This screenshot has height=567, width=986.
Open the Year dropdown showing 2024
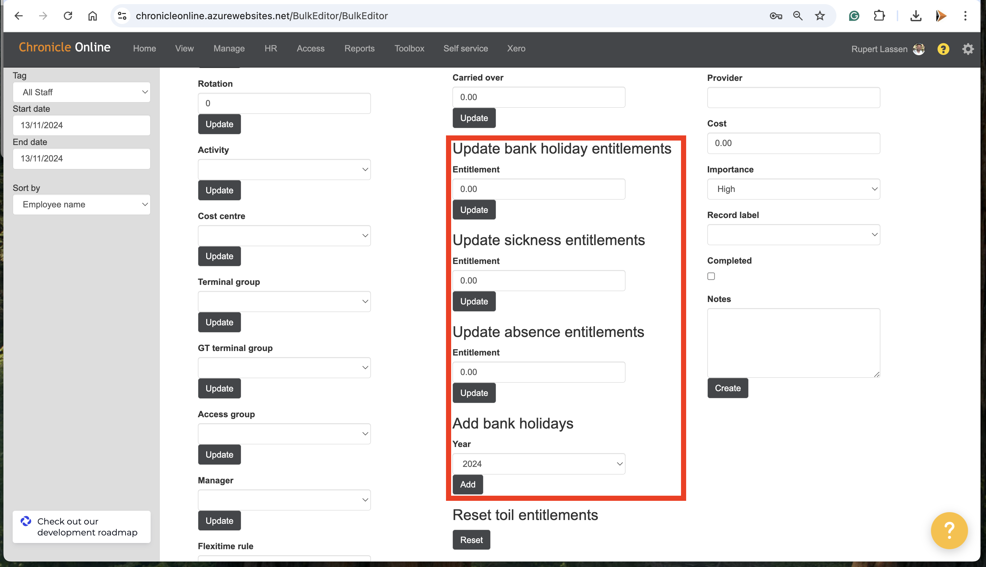pos(538,464)
